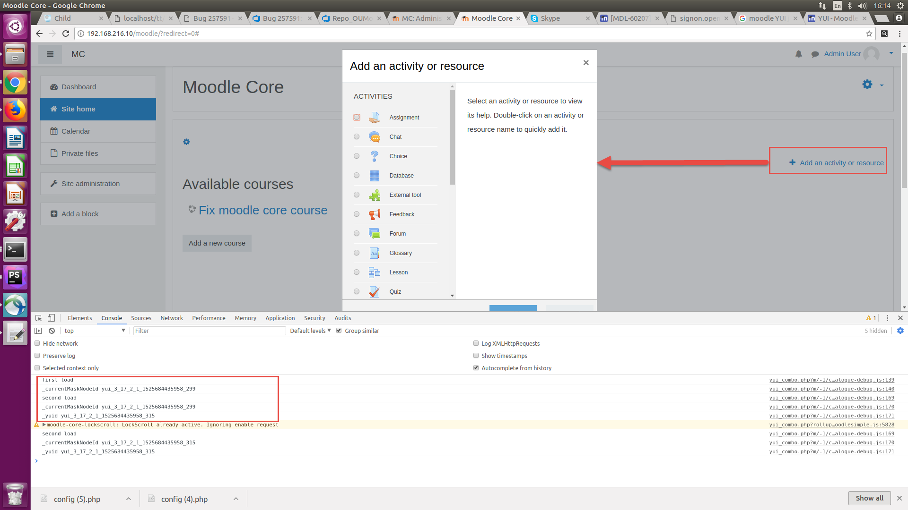Screen dimensions: 908x510
Task: Open Site administration in the sidebar
Action: (98, 184)
